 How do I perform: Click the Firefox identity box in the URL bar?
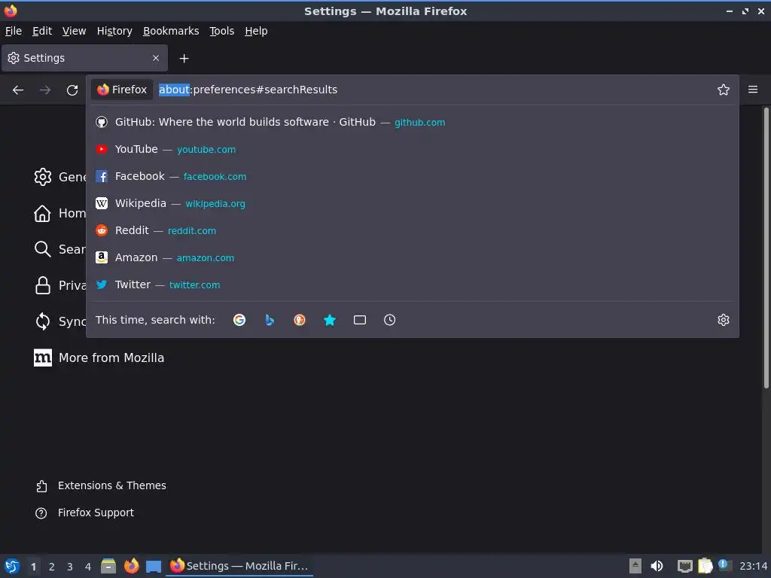click(122, 90)
